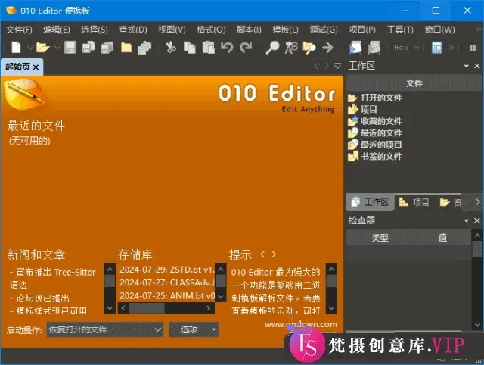Click the Save All toolbar icon
Viewport: 484px width, 365px height.
(107, 48)
